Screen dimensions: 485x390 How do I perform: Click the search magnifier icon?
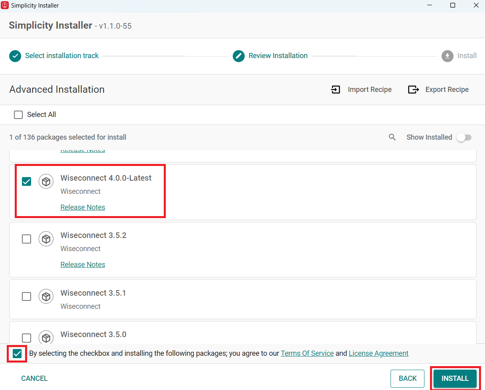tap(392, 137)
